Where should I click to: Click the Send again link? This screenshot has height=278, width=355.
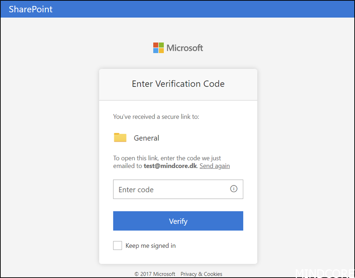pyautogui.click(x=215, y=166)
